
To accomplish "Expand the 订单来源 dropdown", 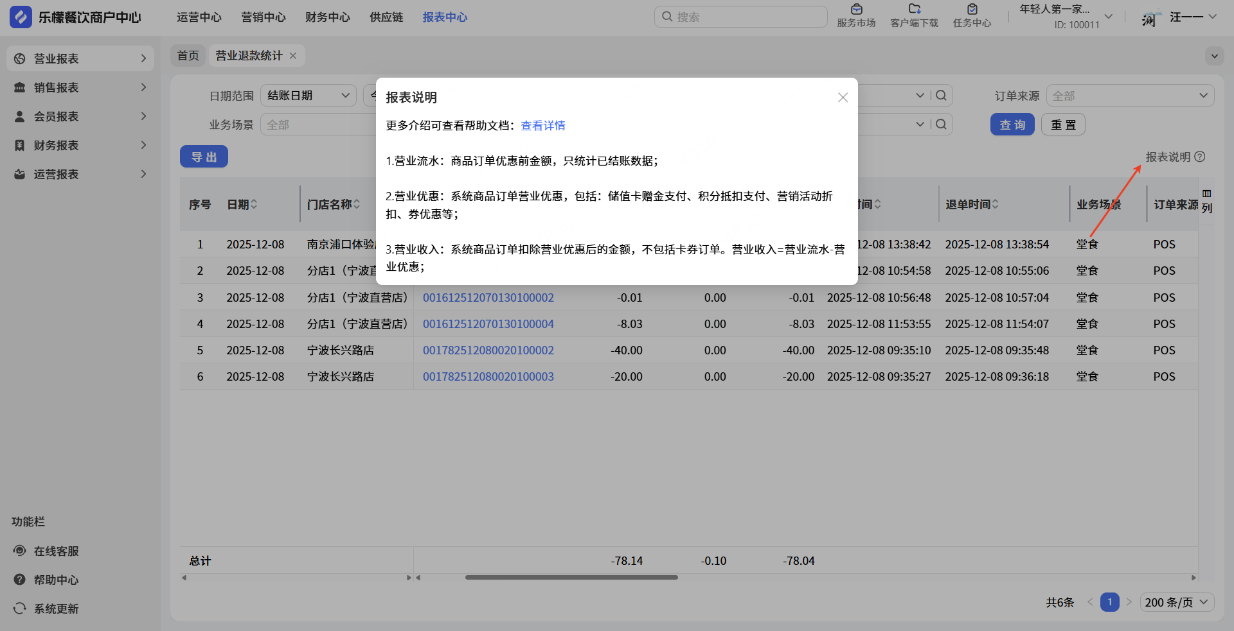I will click(x=1130, y=96).
